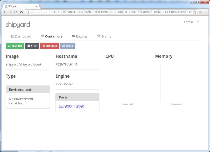Go to homepage via the home icon
The width and height of the screenshot is (210, 152).
point(22,12)
